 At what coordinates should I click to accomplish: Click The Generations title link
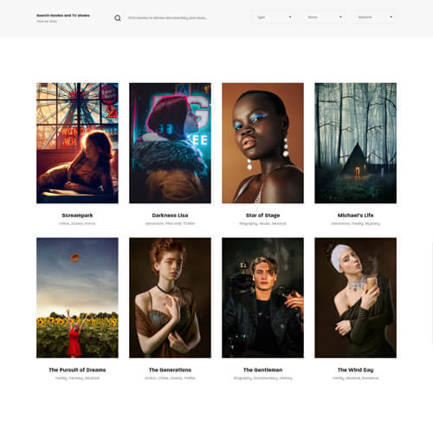170,369
